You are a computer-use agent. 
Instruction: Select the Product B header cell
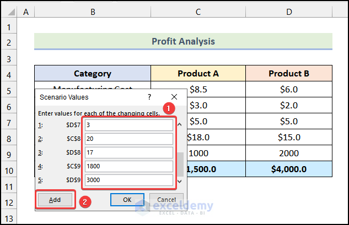289,73
